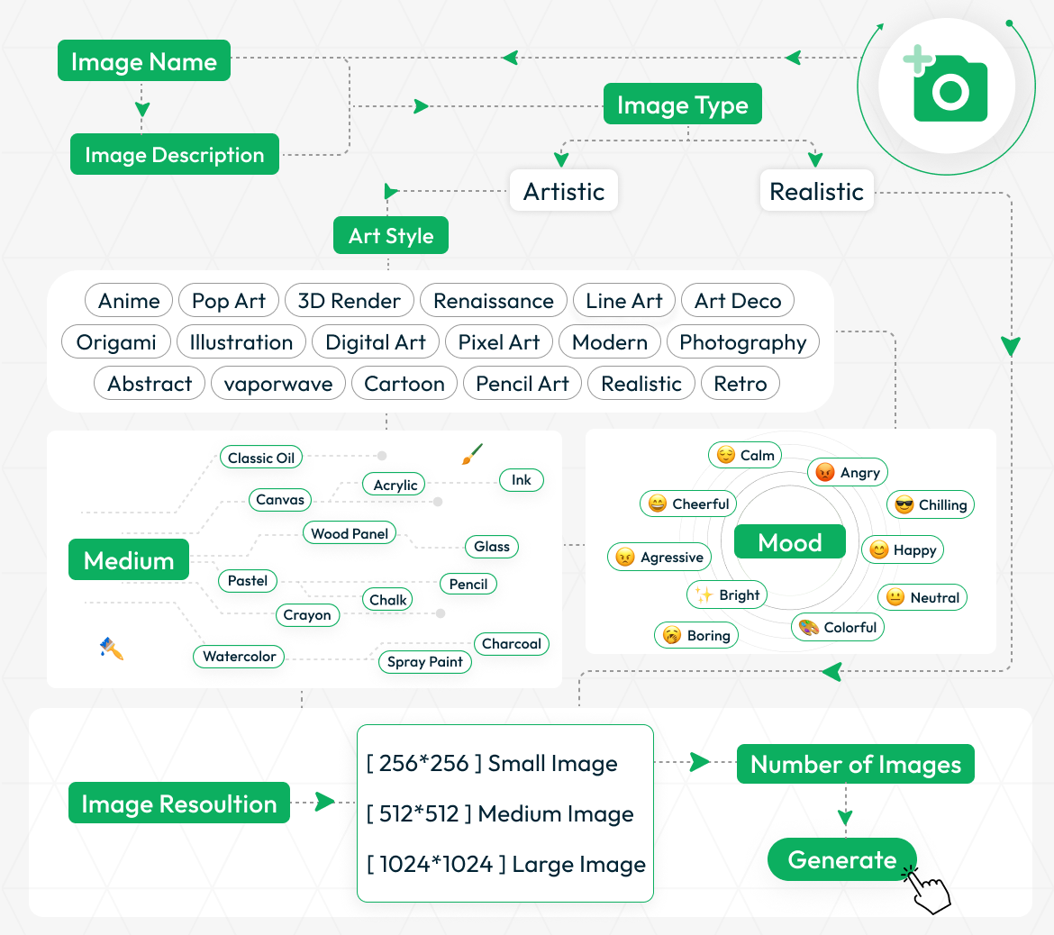Pick the Cheerful mood
This screenshot has height=935, width=1054.
688,504
